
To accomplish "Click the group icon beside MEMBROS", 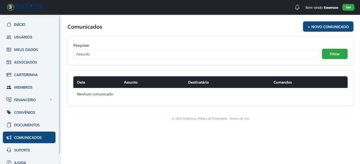I will [x=9, y=87].
